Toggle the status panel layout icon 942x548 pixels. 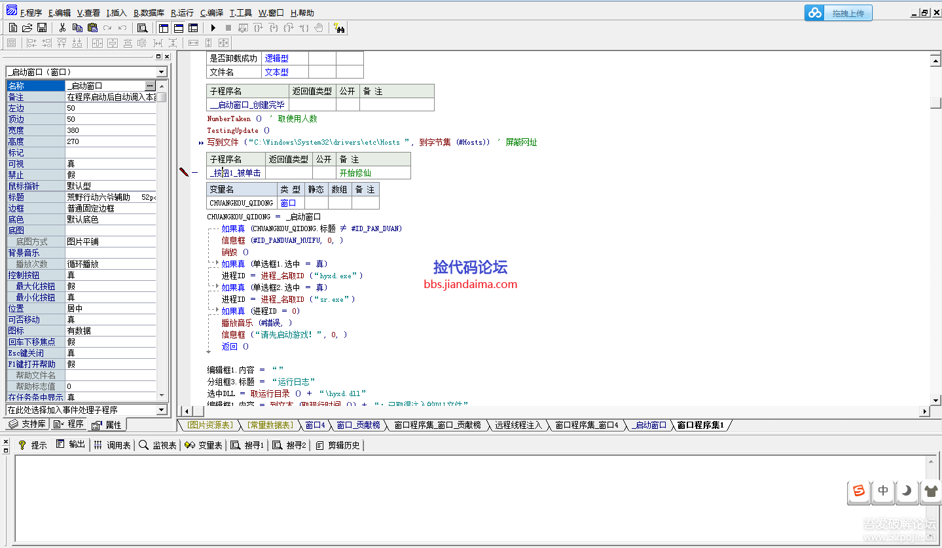tap(178, 27)
